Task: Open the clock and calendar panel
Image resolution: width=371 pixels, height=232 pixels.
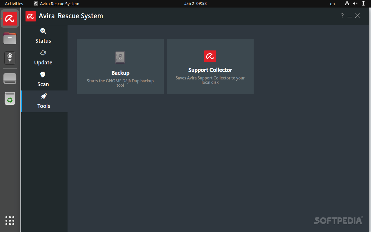Action: coord(195,4)
